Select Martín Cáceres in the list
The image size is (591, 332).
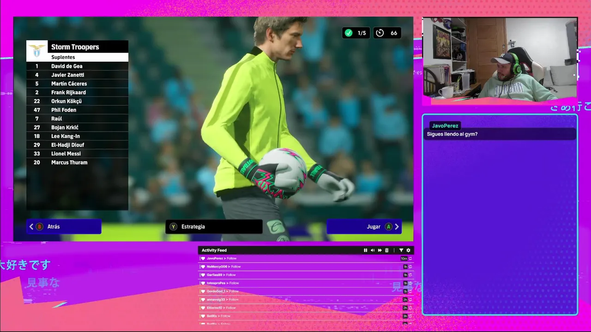tap(78, 83)
